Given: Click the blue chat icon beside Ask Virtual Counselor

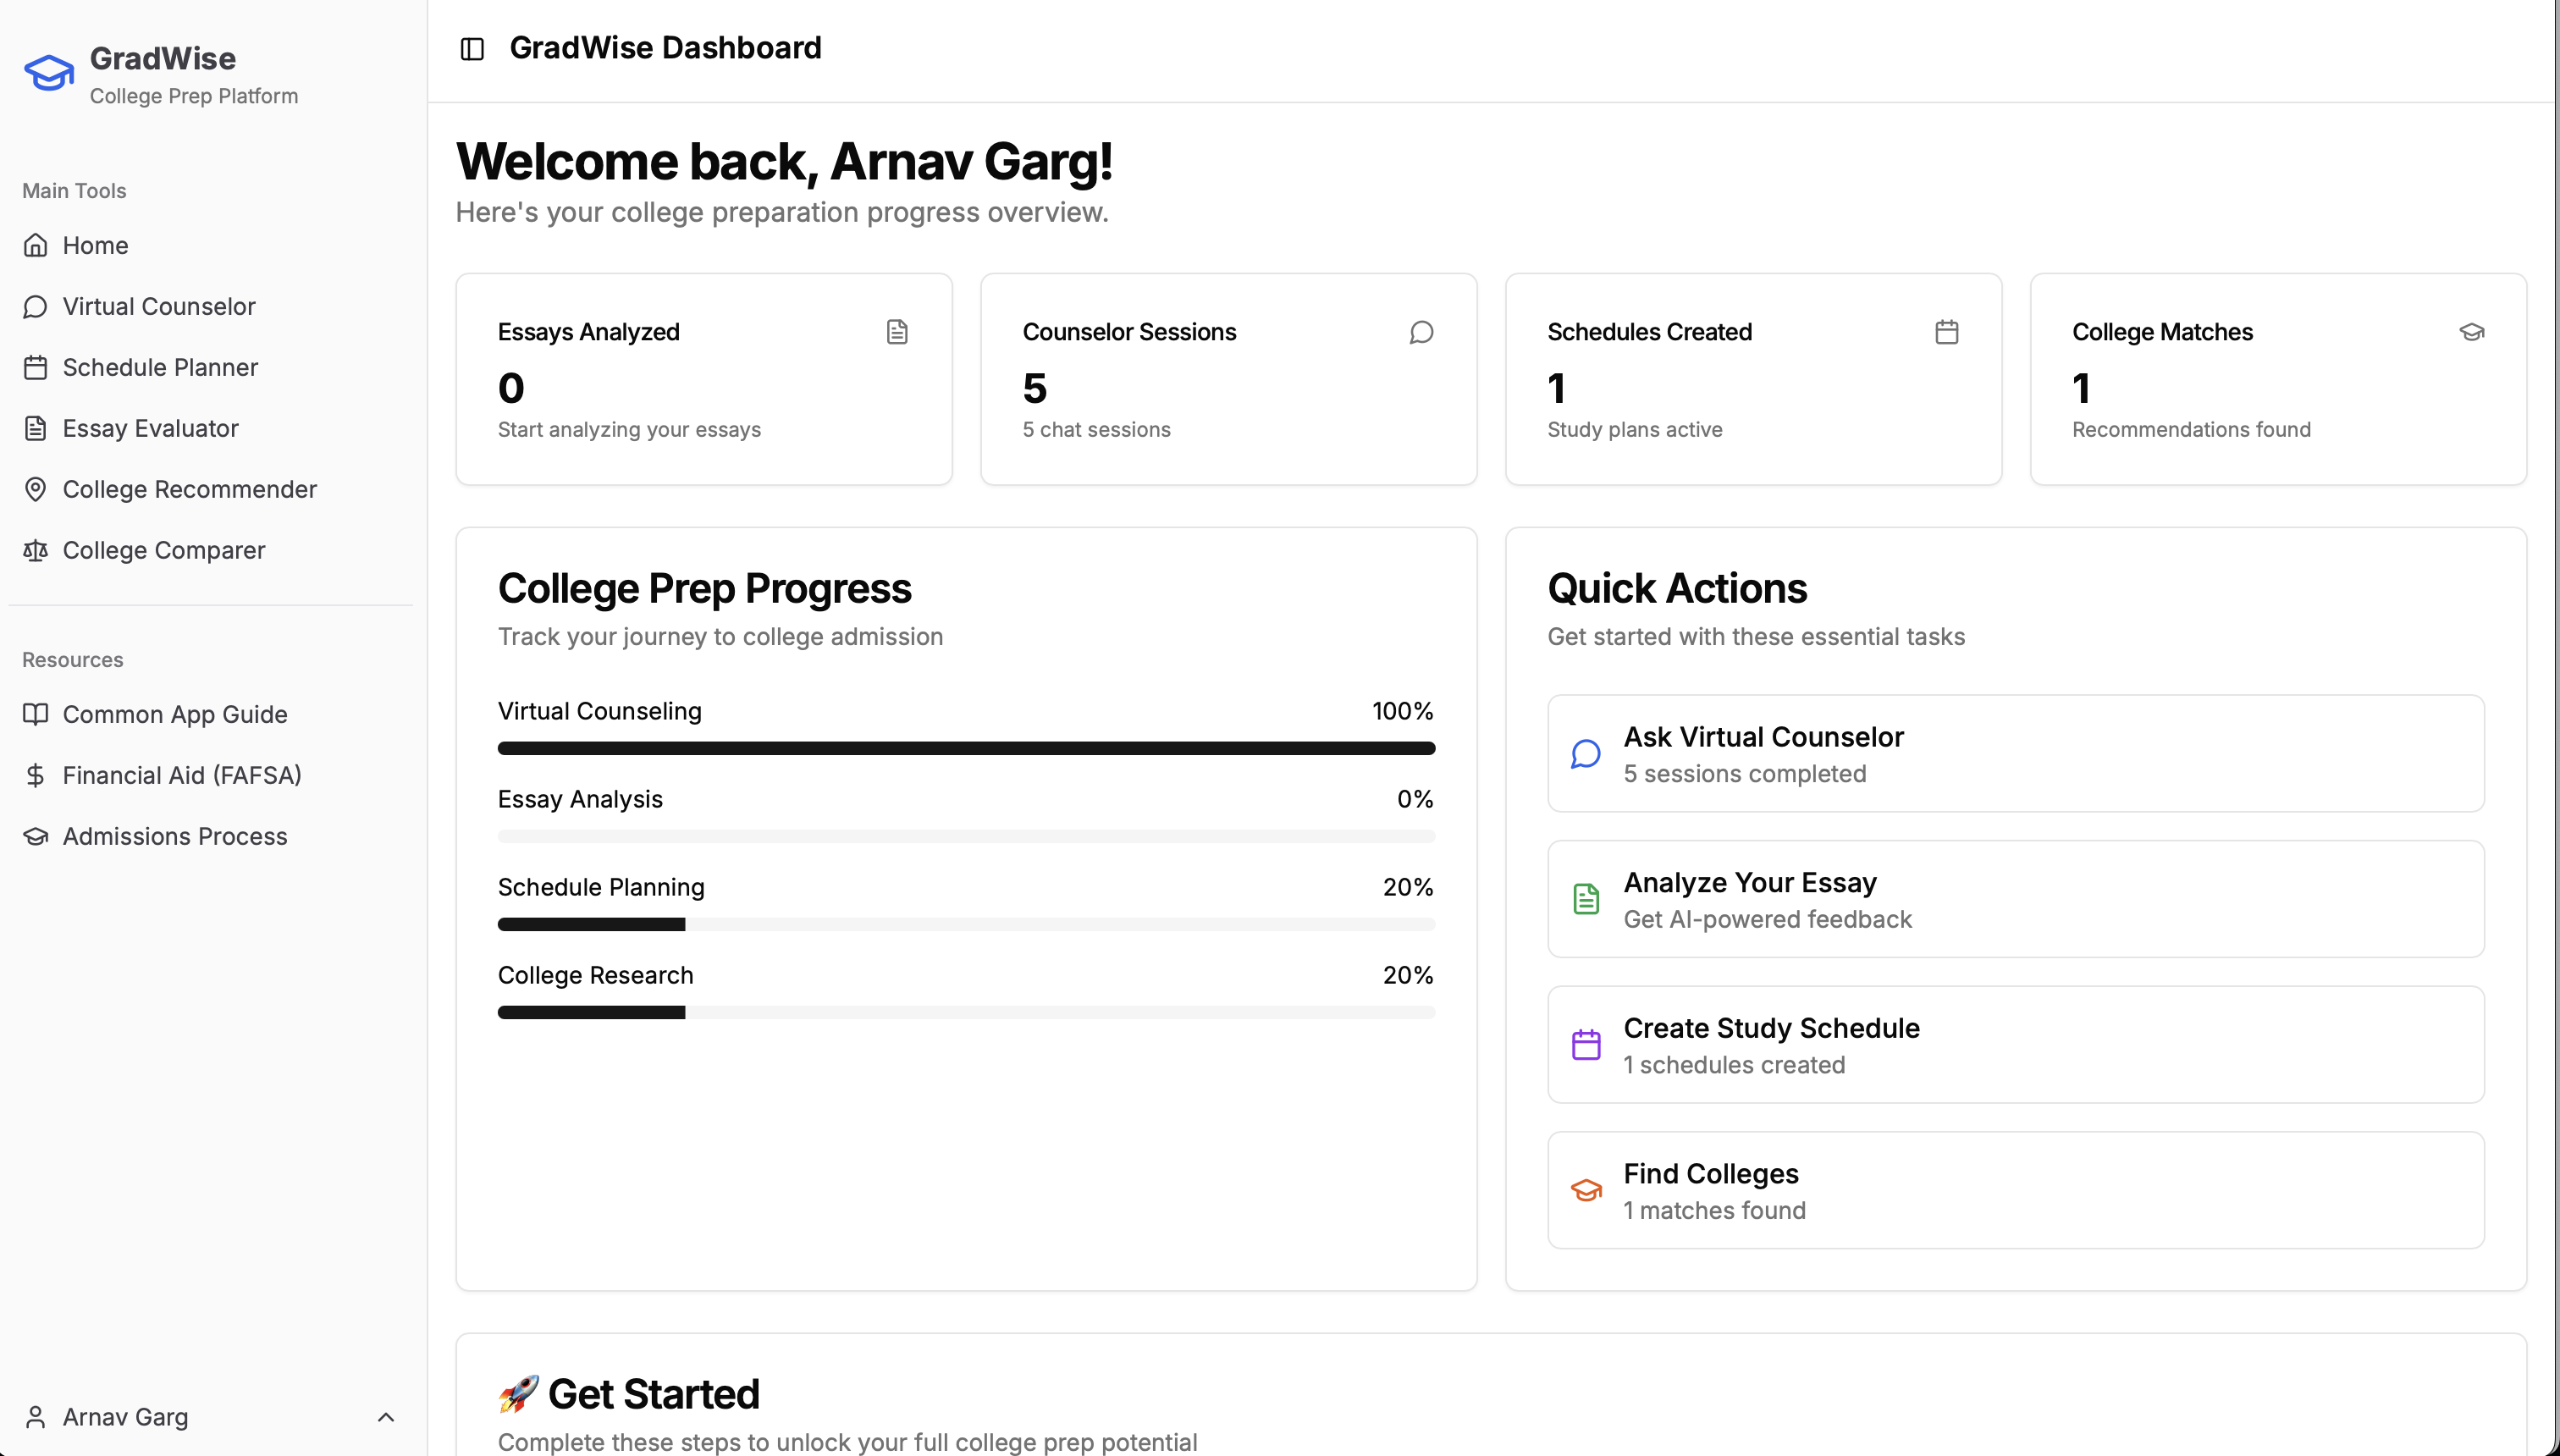Looking at the screenshot, I should [1586, 754].
